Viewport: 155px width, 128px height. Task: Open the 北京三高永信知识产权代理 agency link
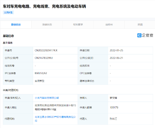[55, 119]
